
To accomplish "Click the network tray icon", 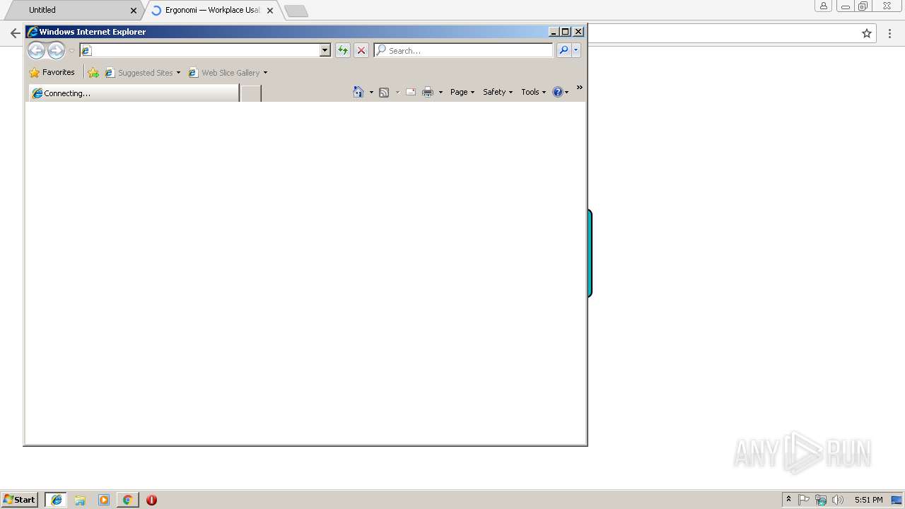I will click(821, 500).
